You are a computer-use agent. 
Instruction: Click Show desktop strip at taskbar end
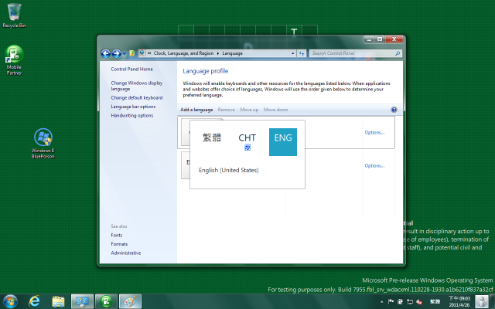493,301
